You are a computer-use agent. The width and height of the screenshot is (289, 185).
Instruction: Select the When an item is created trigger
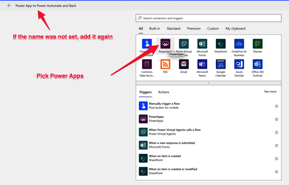click(x=165, y=156)
